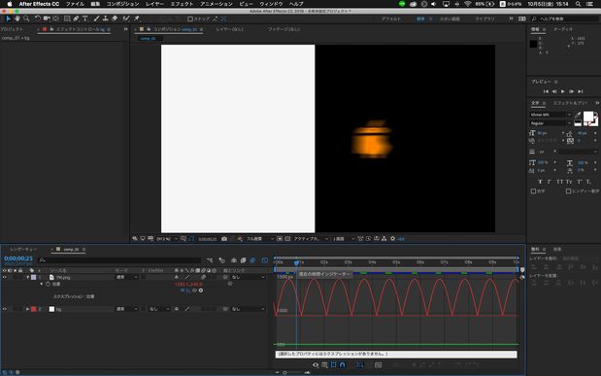Click the eyedropper in Character panel
Viewport: 601px width, 376px height.
point(578,115)
